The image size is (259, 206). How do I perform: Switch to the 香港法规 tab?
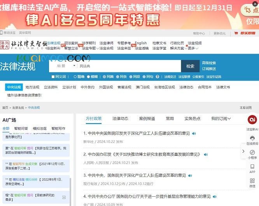click(x=124, y=87)
